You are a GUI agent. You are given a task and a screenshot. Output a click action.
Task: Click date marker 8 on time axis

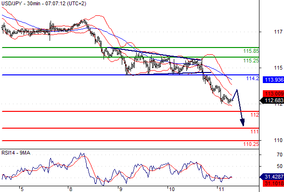click(71, 189)
